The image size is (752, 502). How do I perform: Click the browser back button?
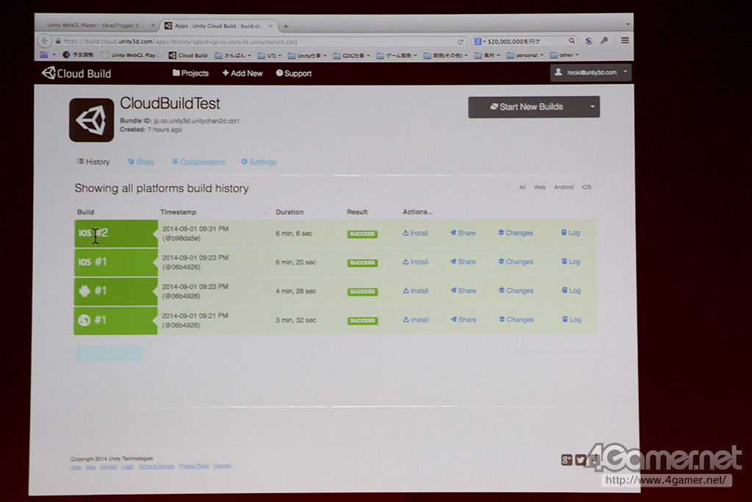[45, 41]
